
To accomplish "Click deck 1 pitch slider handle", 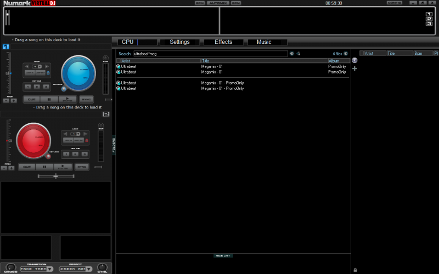I will point(8,73).
